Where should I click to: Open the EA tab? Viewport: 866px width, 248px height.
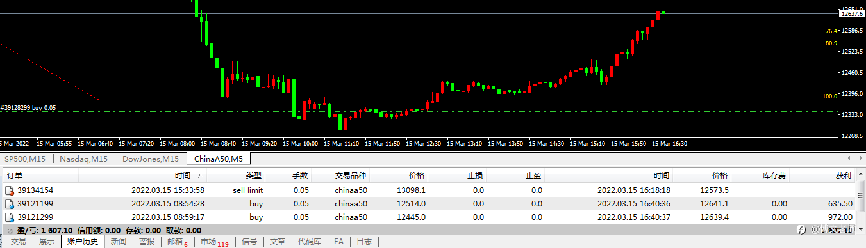(x=338, y=242)
